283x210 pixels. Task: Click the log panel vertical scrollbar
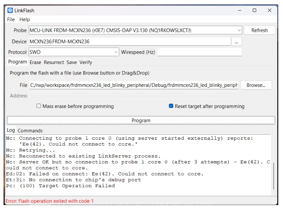pyautogui.click(x=274, y=176)
